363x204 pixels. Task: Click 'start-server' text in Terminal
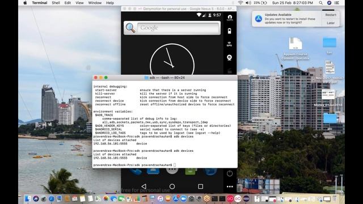point(106,90)
